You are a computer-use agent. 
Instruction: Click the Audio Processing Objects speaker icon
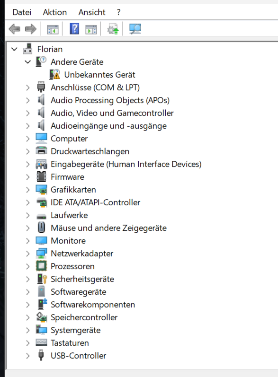[41, 100]
